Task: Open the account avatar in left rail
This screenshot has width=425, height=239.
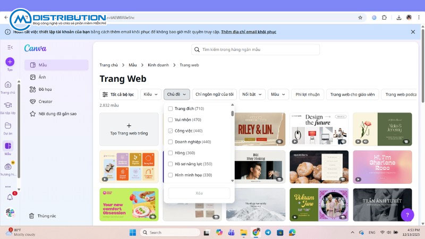Action: 10,213
